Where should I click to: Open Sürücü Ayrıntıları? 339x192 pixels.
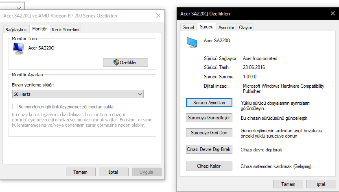click(x=209, y=103)
